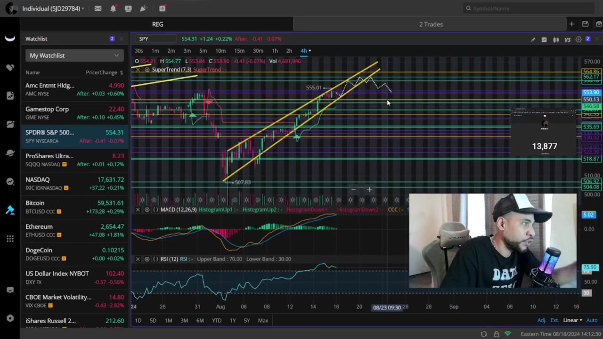This screenshot has width=603, height=339.
Task: Select CBOE Market Volatility row
Action: [74, 301]
